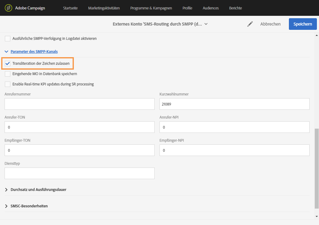319x225 pixels.
Task: Enable Ausführliche SMPP-Verfolgung in Logdatei
Action: [x=8, y=39]
